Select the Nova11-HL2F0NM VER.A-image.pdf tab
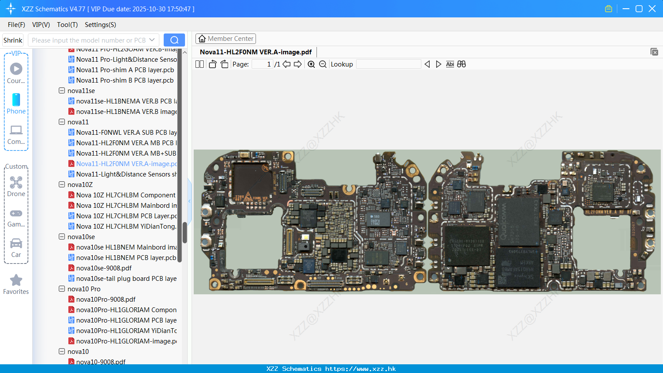This screenshot has width=663, height=373. [x=256, y=52]
